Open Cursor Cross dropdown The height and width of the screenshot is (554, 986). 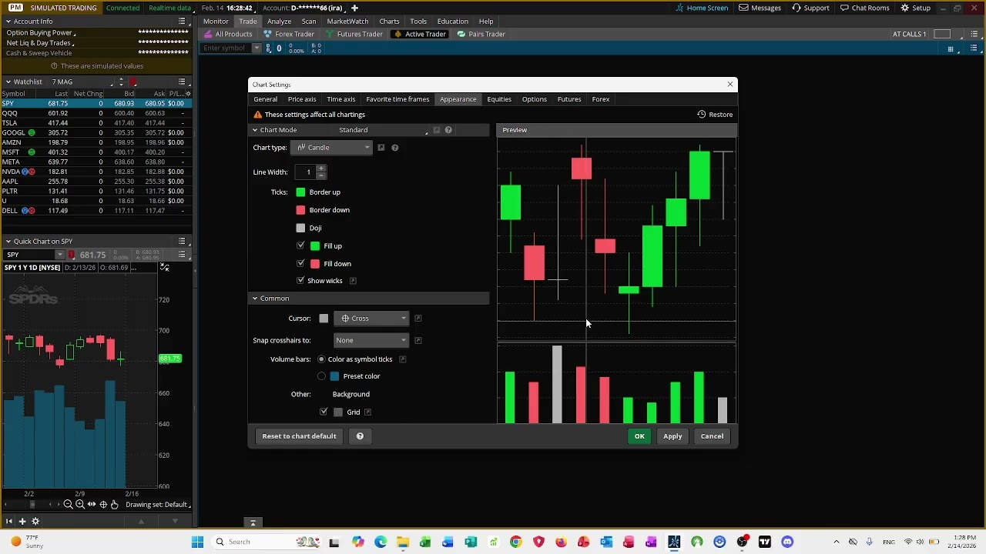(x=372, y=319)
